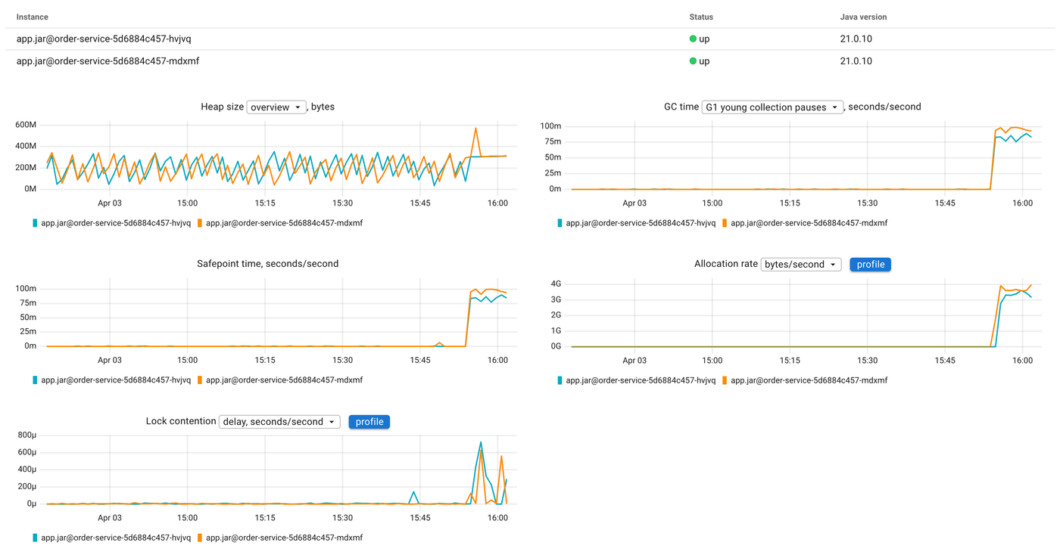1060x555 pixels.
Task: Click the orange swatch in Lock contention legend
Action: coord(199,538)
